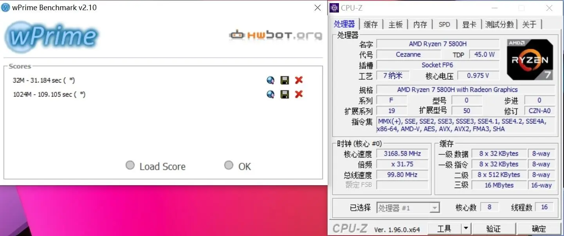564x236 pixels.
Task: Click the L1 data 8 x 32 KBytes value
Action: pyautogui.click(x=499, y=154)
